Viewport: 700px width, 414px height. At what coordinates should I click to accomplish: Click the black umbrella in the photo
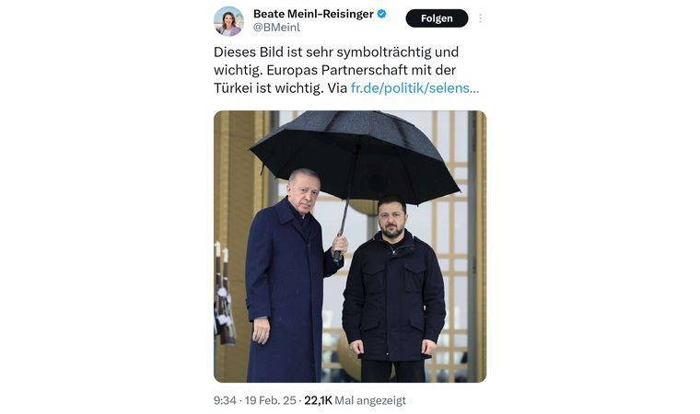(x=355, y=156)
